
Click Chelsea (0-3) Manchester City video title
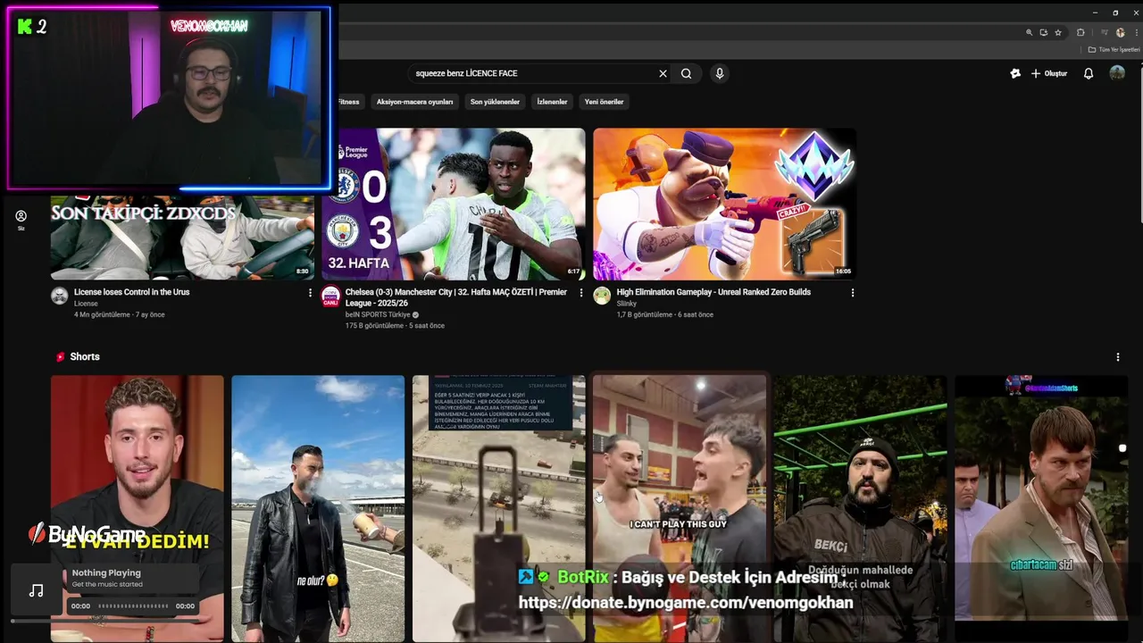click(455, 297)
